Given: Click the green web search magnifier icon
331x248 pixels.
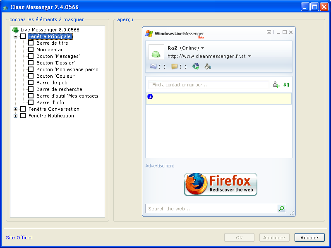Looking at the screenshot, I should tap(282, 209).
